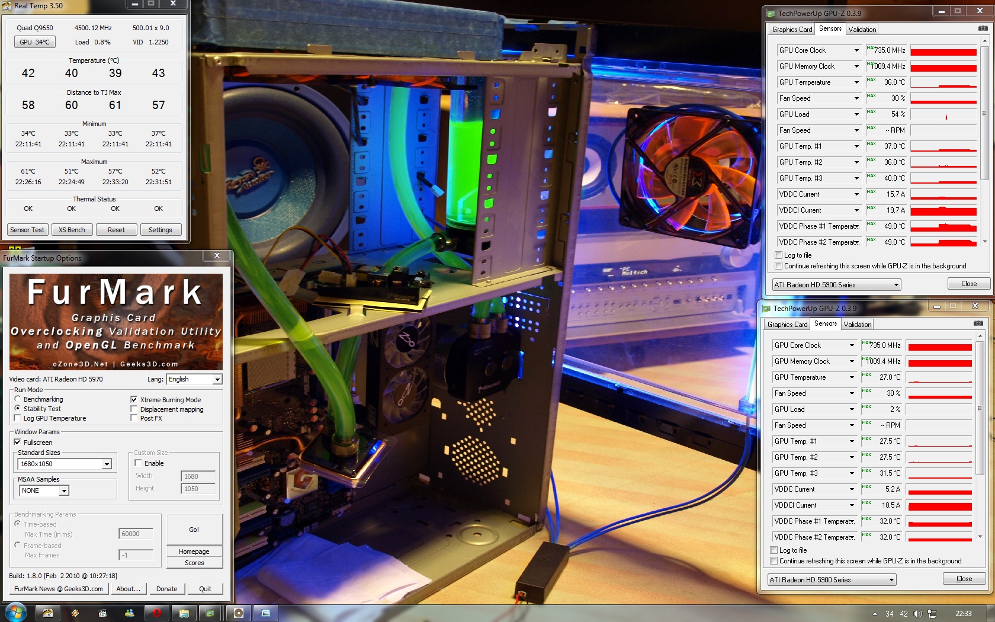Click the Sensor Test button in Real Temp
The width and height of the screenshot is (995, 622).
coord(27,230)
